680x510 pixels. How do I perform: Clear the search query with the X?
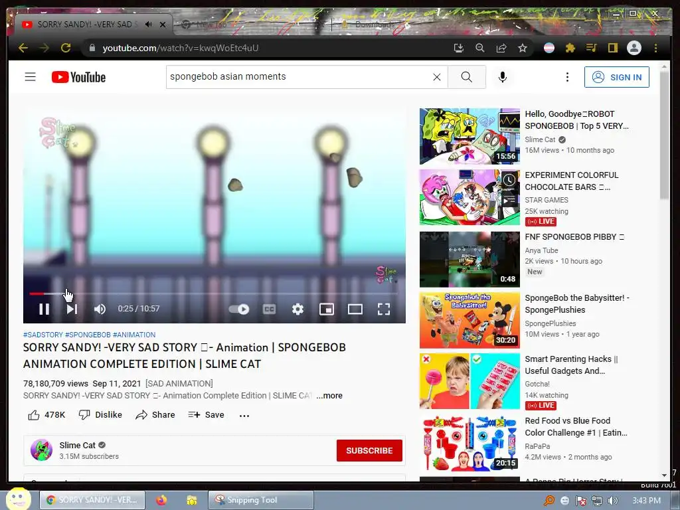437,77
